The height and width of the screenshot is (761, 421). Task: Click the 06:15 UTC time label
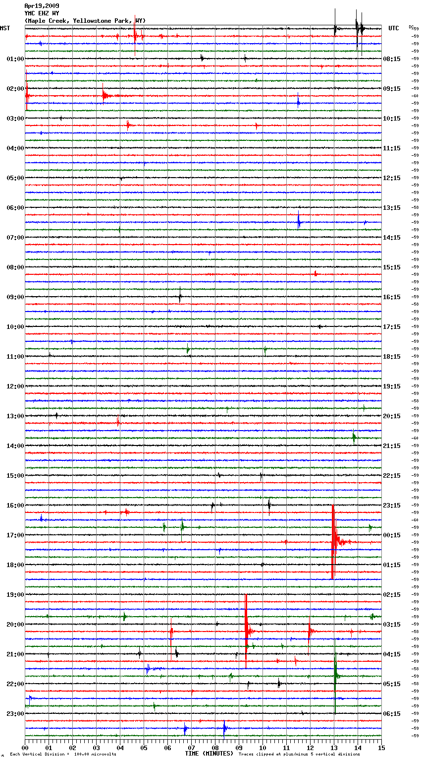coord(392,714)
